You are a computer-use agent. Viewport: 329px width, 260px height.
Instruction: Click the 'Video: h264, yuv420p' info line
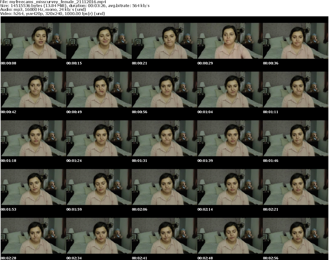[52, 13]
